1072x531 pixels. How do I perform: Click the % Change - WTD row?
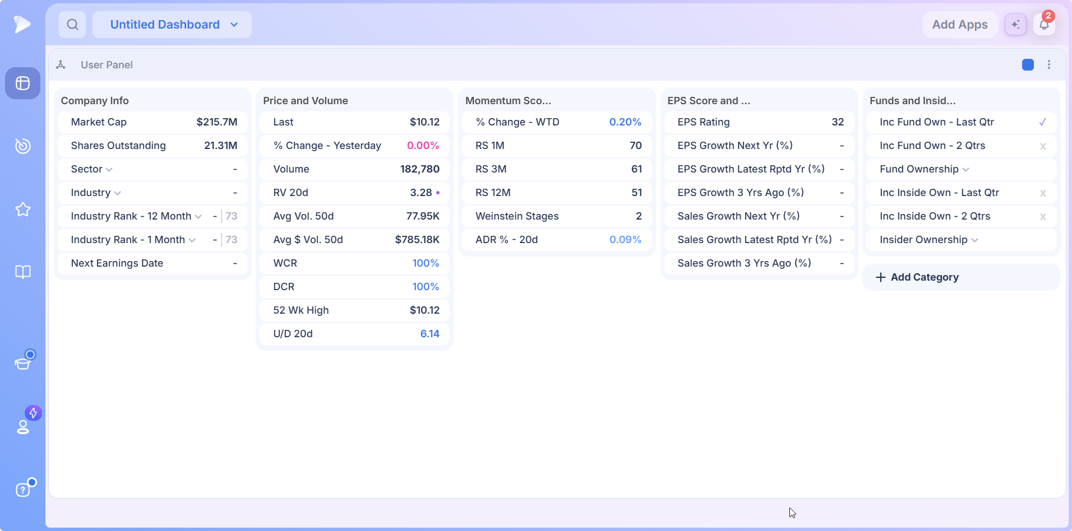point(557,122)
